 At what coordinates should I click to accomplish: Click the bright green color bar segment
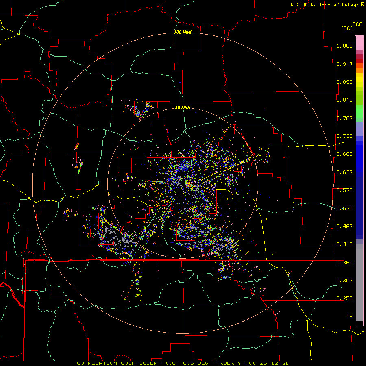(x=359, y=111)
